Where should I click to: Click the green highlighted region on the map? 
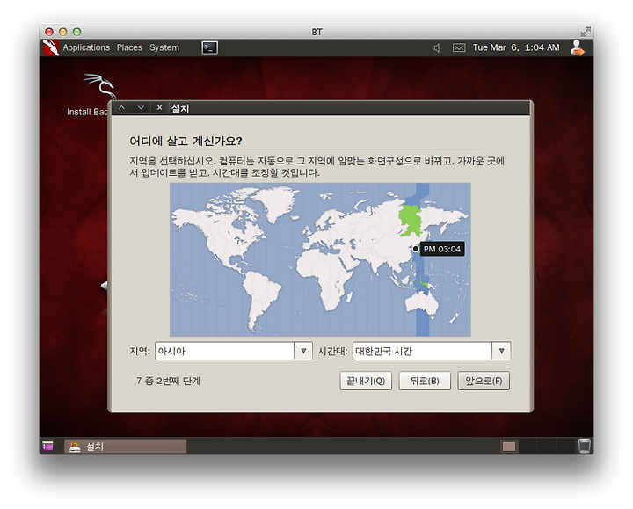[411, 221]
